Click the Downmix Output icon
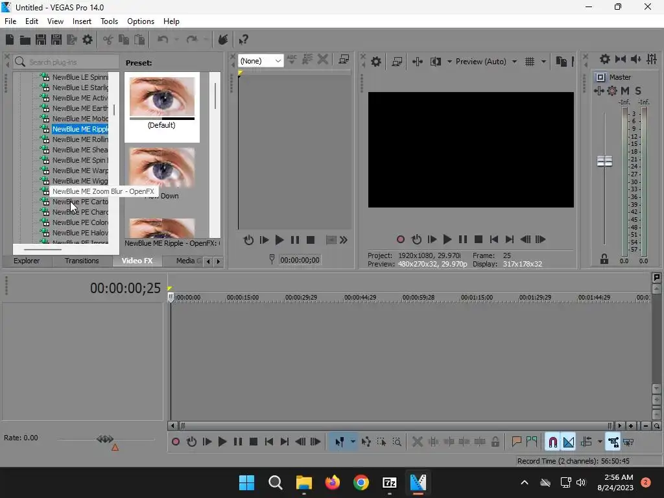This screenshot has width=664, height=498. coord(621,59)
